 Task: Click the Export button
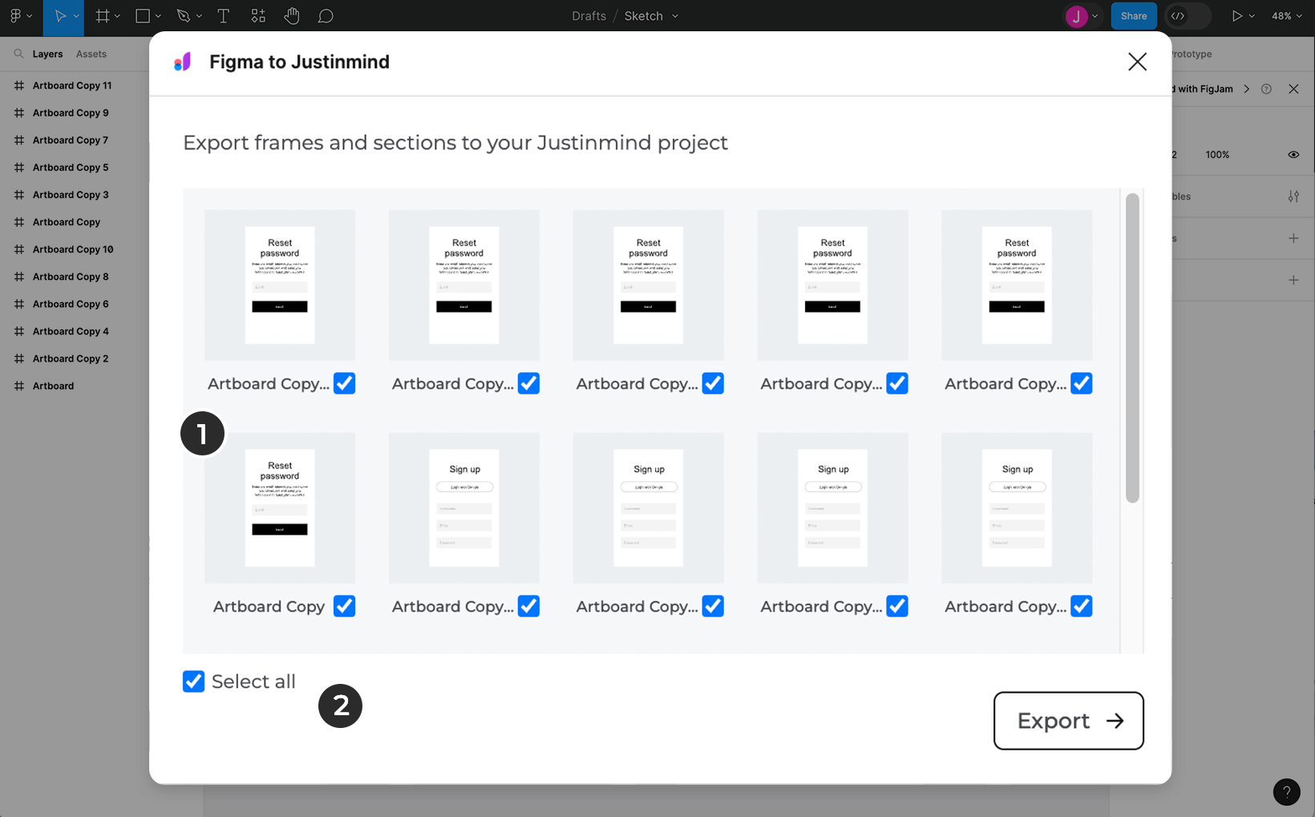coord(1069,721)
